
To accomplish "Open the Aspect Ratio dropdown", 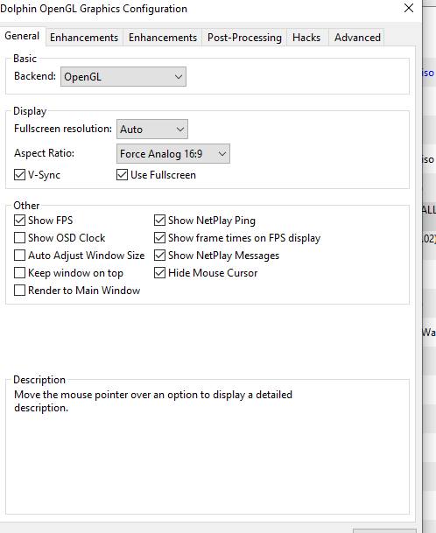I will coord(173,154).
